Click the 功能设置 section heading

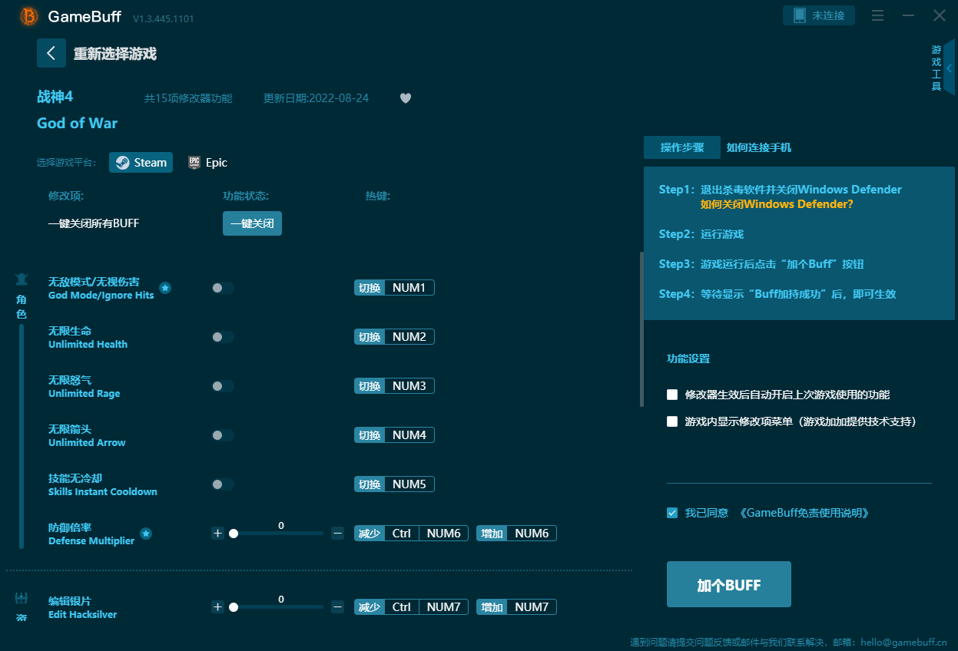pyautogui.click(x=688, y=359)
